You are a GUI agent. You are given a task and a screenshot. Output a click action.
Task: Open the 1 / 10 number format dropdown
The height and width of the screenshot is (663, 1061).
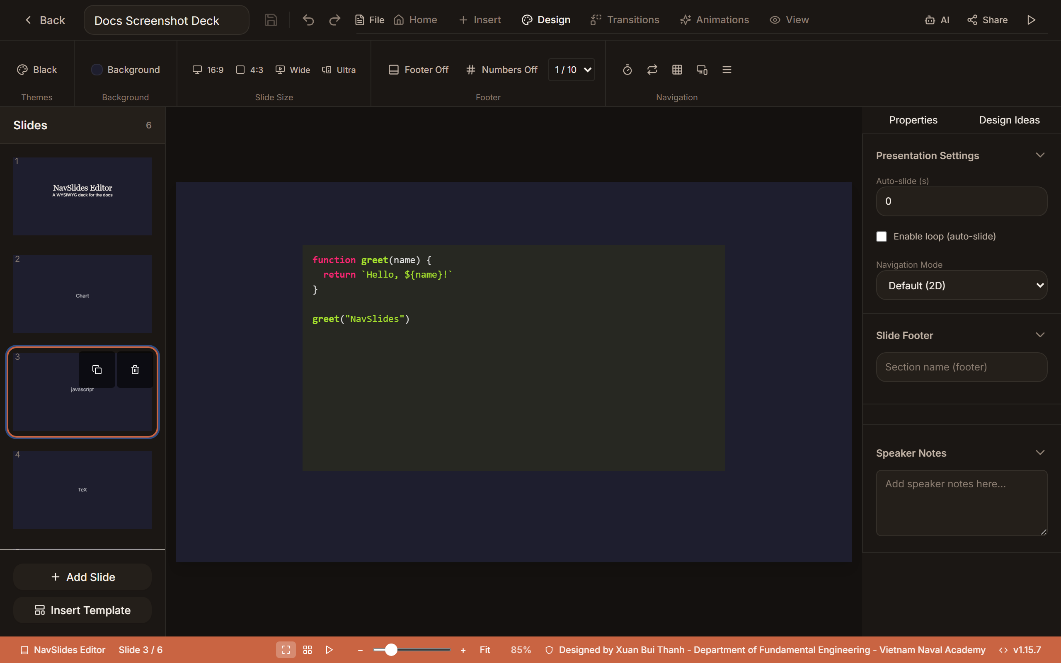point(571,70)
